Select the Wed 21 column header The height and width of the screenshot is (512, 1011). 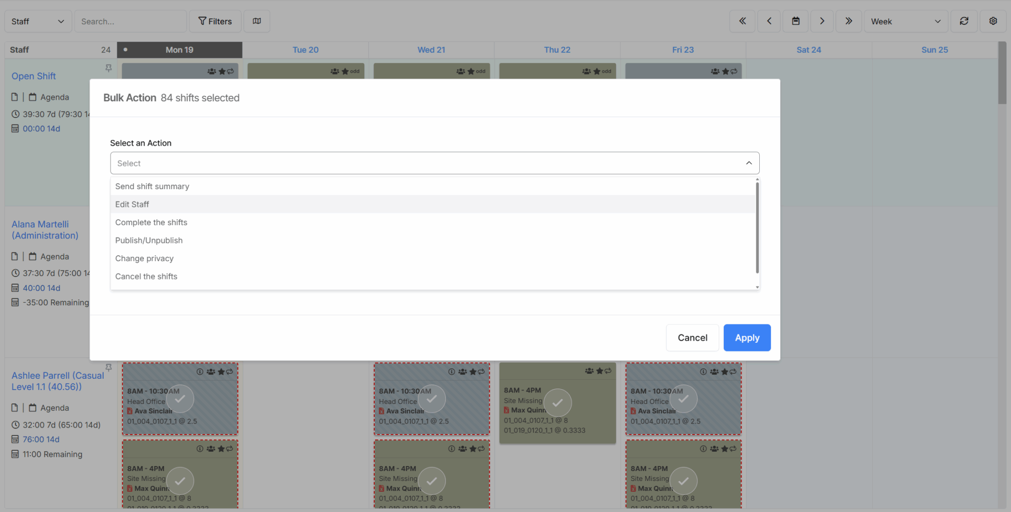(x=431, y=50)
